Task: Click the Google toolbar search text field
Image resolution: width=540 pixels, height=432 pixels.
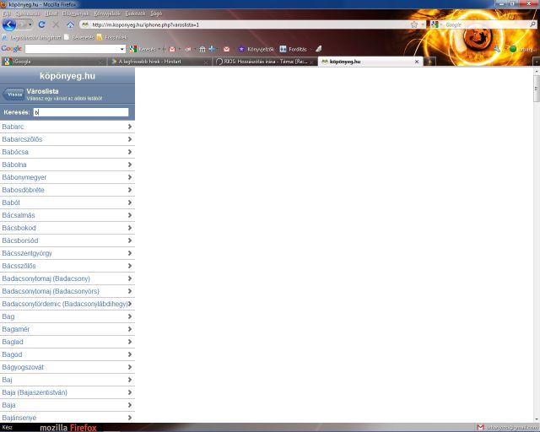Action: pos(73,49)
